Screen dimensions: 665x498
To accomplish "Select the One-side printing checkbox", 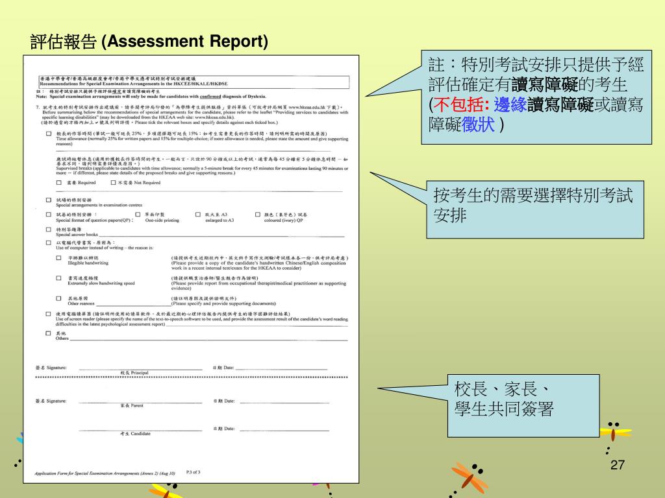I will [x=138, y=214].
